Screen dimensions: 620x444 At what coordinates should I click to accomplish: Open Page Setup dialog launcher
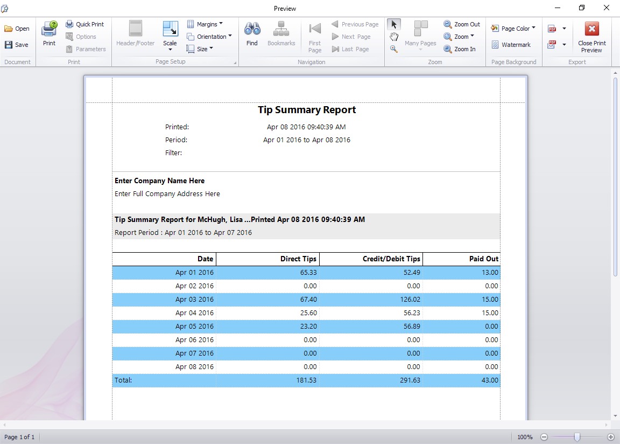[x=235, y=63]
